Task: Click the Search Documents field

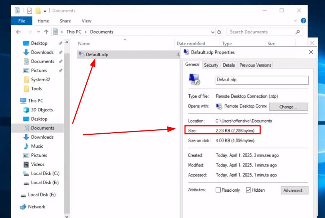Action: coord(261,32)
